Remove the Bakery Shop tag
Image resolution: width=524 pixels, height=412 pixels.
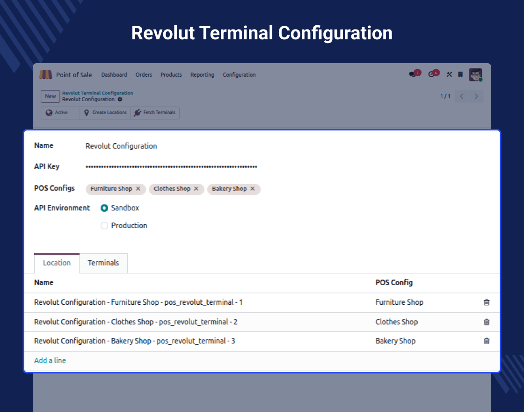coord(253,189)
